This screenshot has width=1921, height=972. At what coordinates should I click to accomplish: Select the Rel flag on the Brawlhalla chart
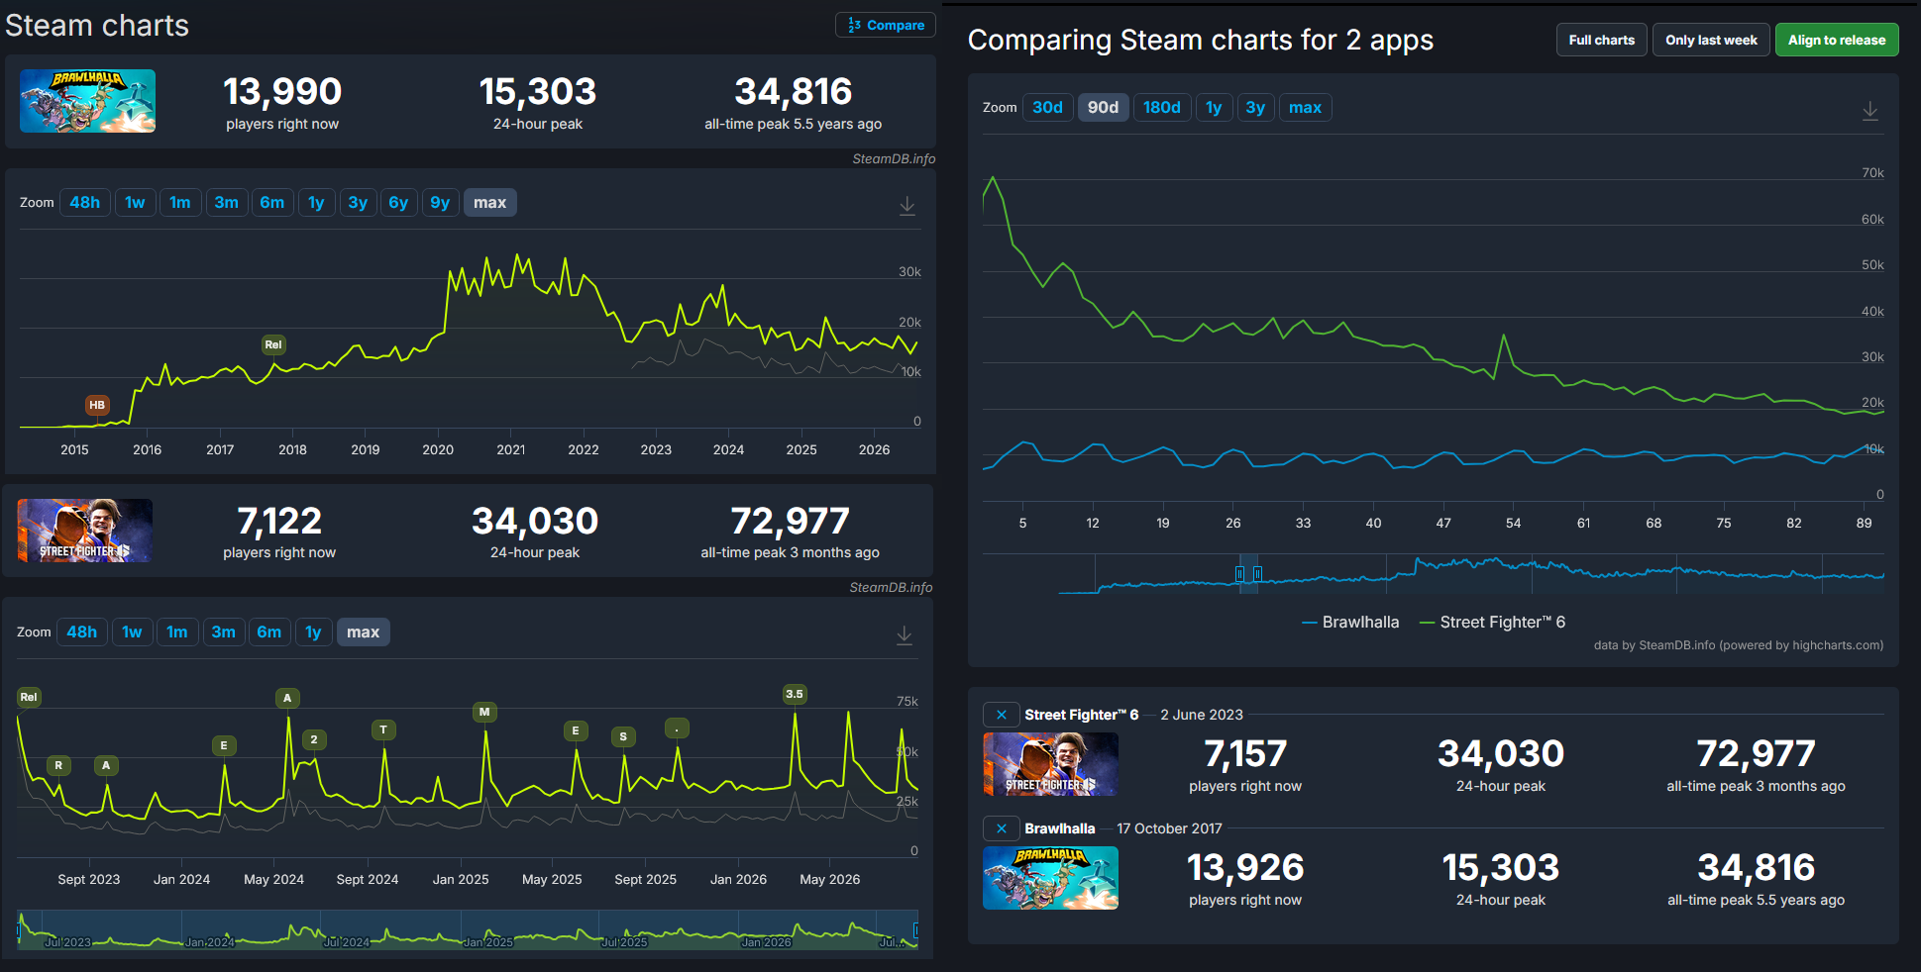273,344
